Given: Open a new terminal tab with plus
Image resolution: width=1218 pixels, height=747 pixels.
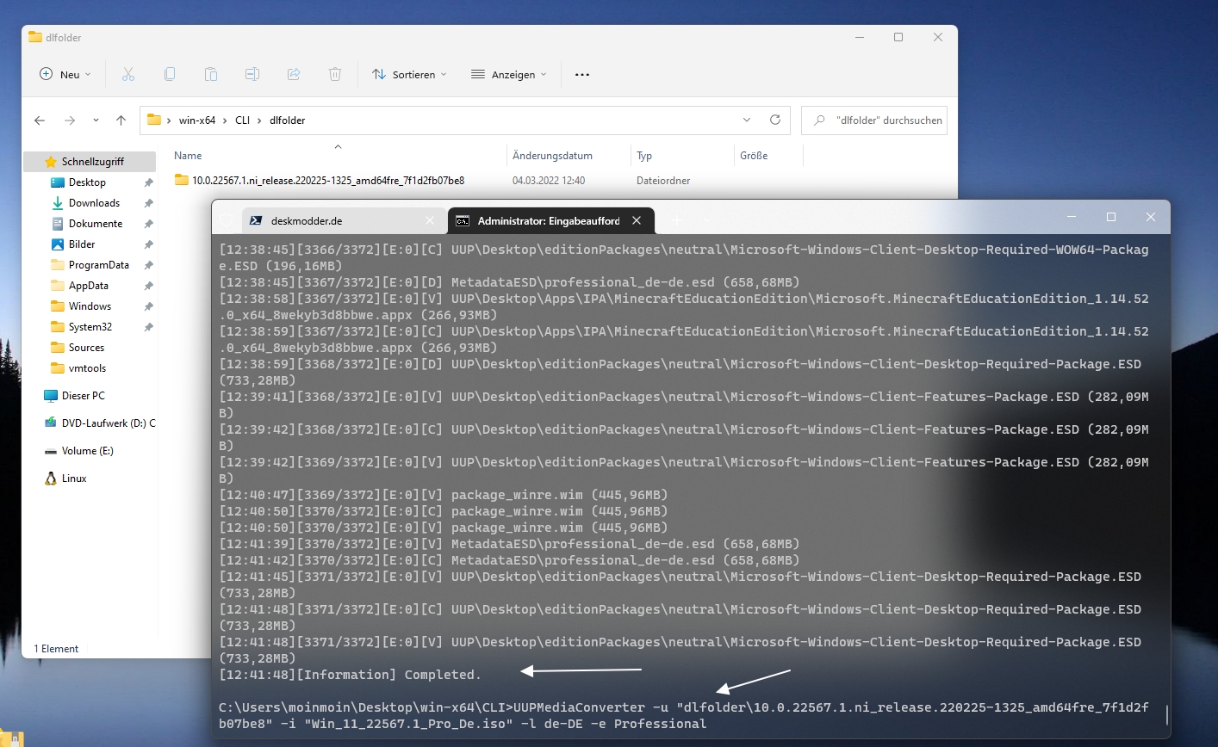Looking at the screenshot, I should (x=677, y=221).
